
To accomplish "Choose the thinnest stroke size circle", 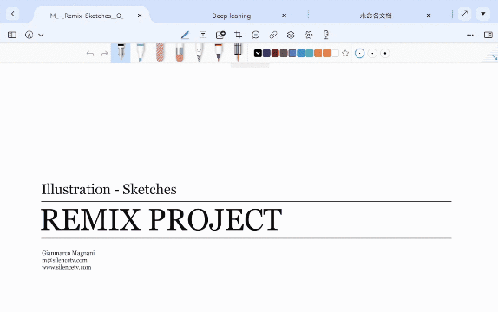I will tap(359, 54).
